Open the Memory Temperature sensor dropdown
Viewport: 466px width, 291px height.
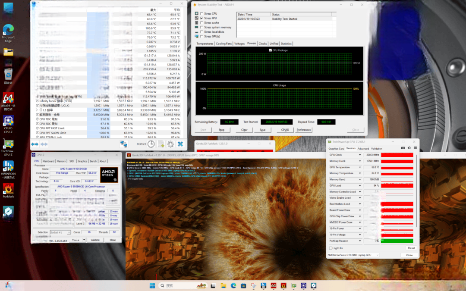click(x=360, y=173)
